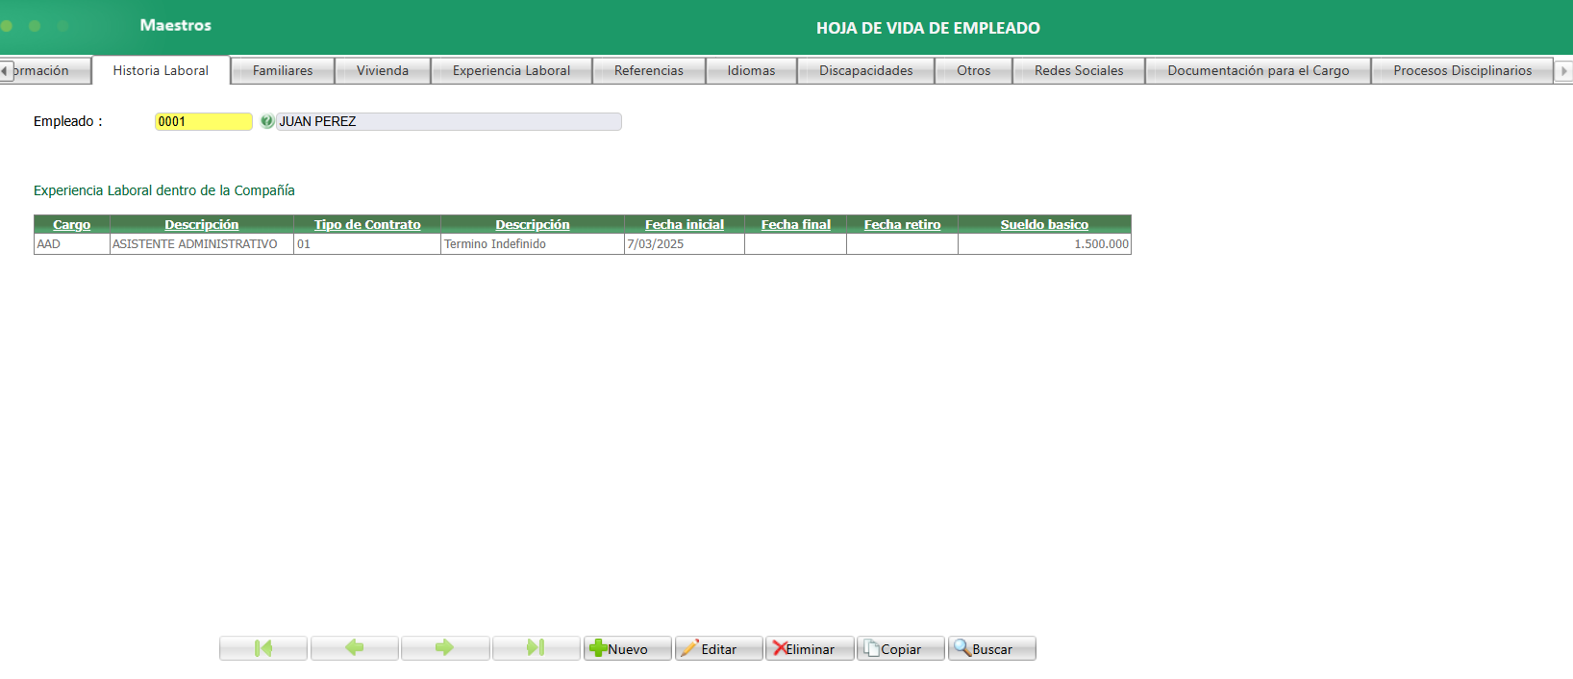Click the Editar button
1573x679 pixels.
coord(718,648)
